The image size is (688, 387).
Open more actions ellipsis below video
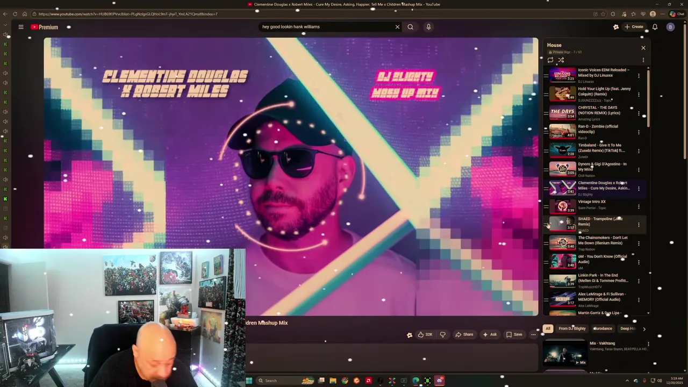533,334
